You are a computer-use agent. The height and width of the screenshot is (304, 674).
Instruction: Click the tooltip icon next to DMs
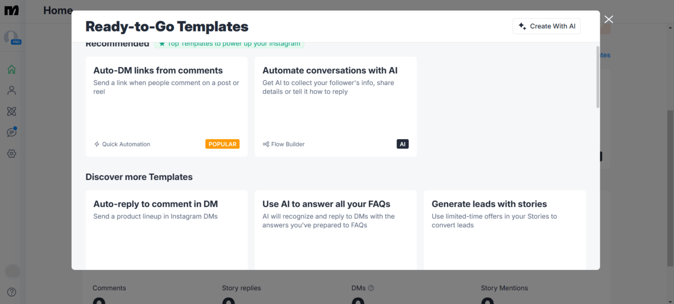coord(371,288)
